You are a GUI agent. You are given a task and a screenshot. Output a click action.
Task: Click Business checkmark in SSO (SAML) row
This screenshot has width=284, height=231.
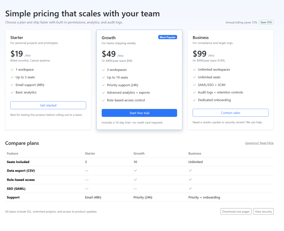point(190,189)
